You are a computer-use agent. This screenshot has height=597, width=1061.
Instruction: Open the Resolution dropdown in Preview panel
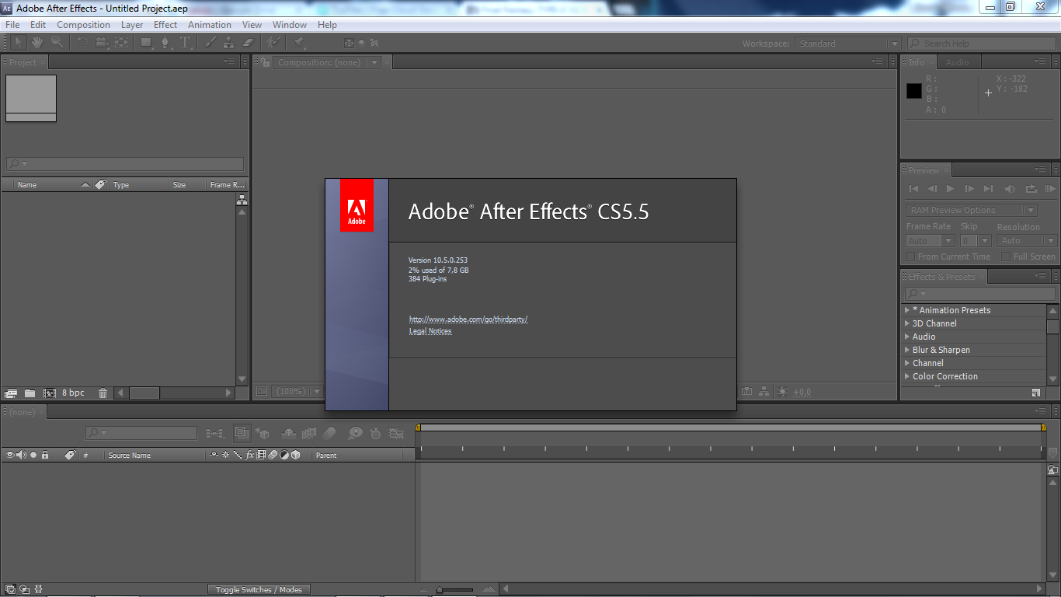pyautogui.click(x=1027, y=241)
